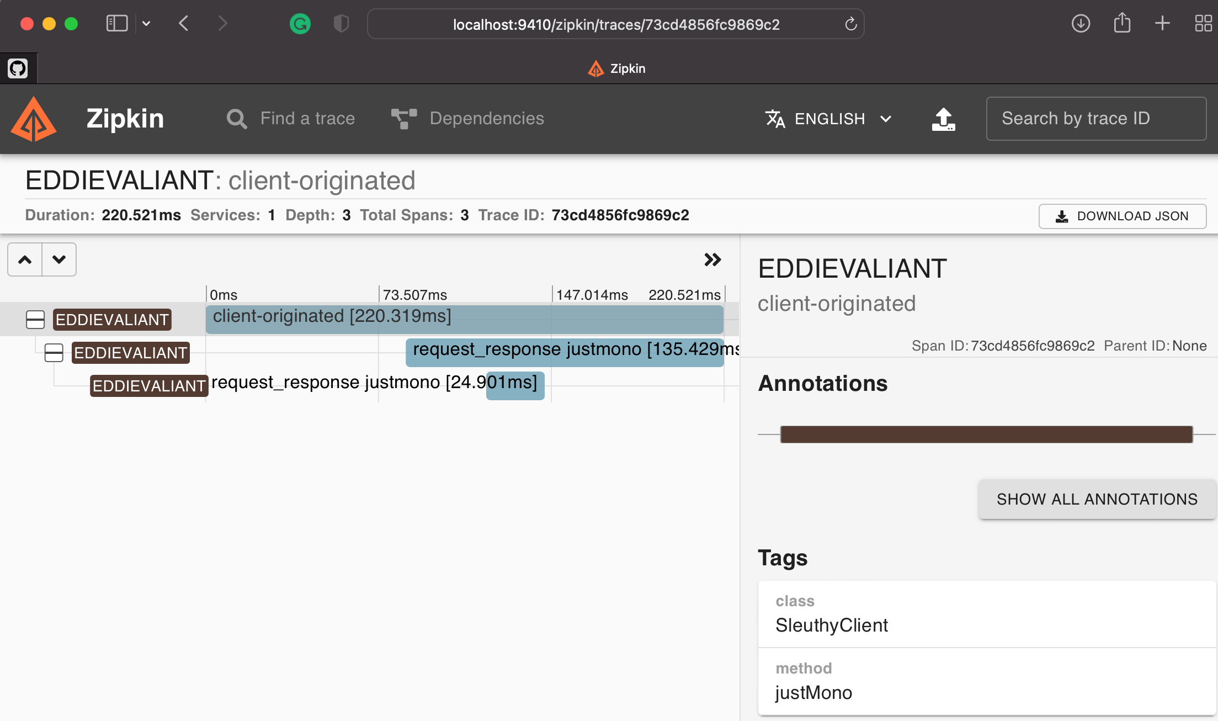Move to previous span with up chevron
This screenshot has width=1218, height=721.
click(x=25, y=259)
